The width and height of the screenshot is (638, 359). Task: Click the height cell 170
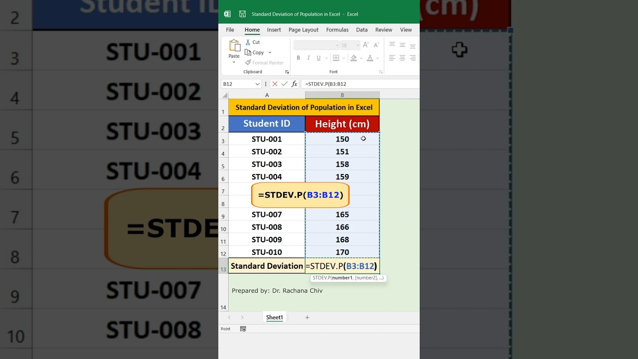[342, 252]
